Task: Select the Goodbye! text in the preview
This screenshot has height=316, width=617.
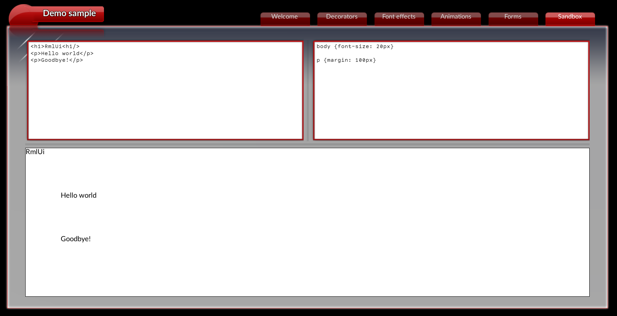Action: click(76, 239)
